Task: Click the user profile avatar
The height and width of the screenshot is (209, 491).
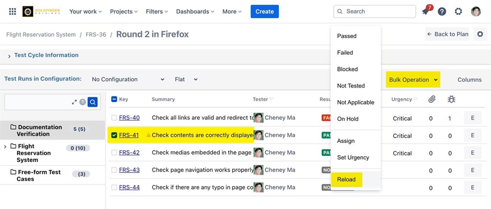Action: (x=475, y=11)
